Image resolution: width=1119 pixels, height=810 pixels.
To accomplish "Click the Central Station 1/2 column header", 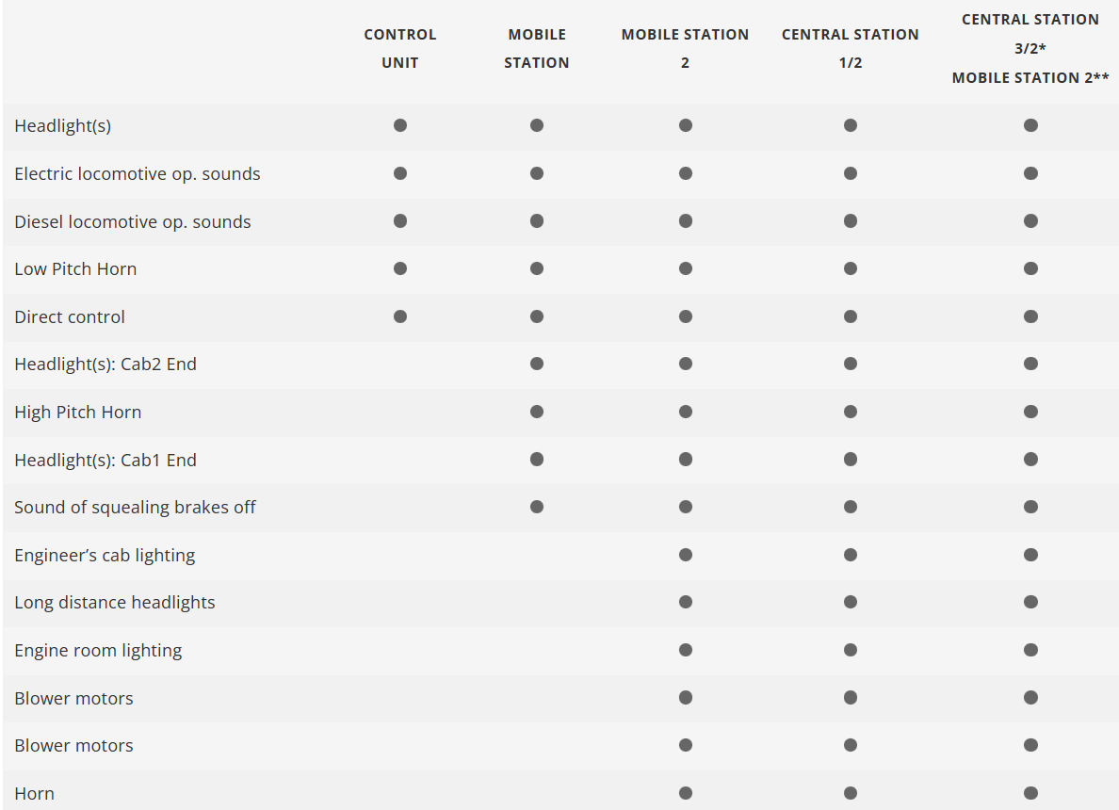I will pyautogui.click(x=851, y=48).
